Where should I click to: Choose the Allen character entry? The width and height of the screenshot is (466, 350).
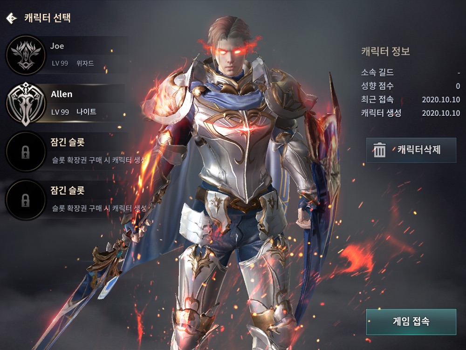point(66,104)
